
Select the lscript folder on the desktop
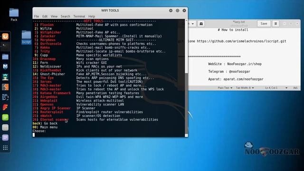pyautogui.click(x=26, y=37)
